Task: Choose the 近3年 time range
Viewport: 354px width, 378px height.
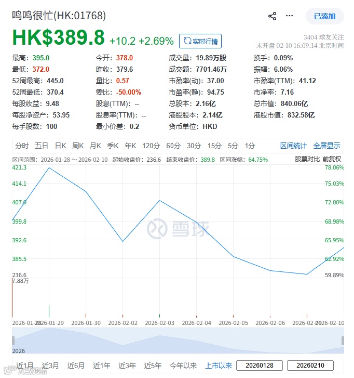Action: click(127, 366)
